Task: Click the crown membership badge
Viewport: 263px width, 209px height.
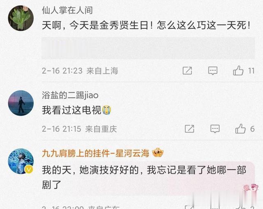Action: (x=158, y=153)
